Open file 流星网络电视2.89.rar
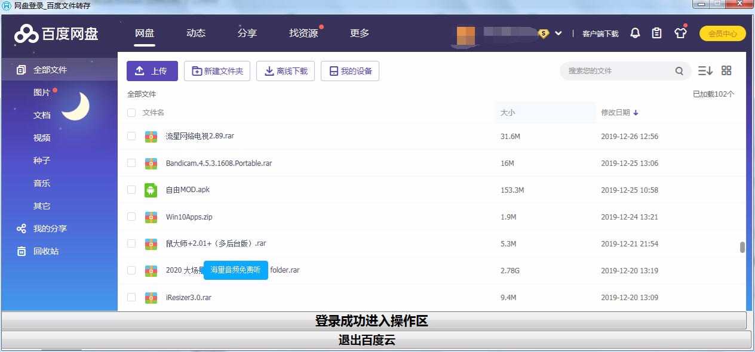 [x=200, y=136]
